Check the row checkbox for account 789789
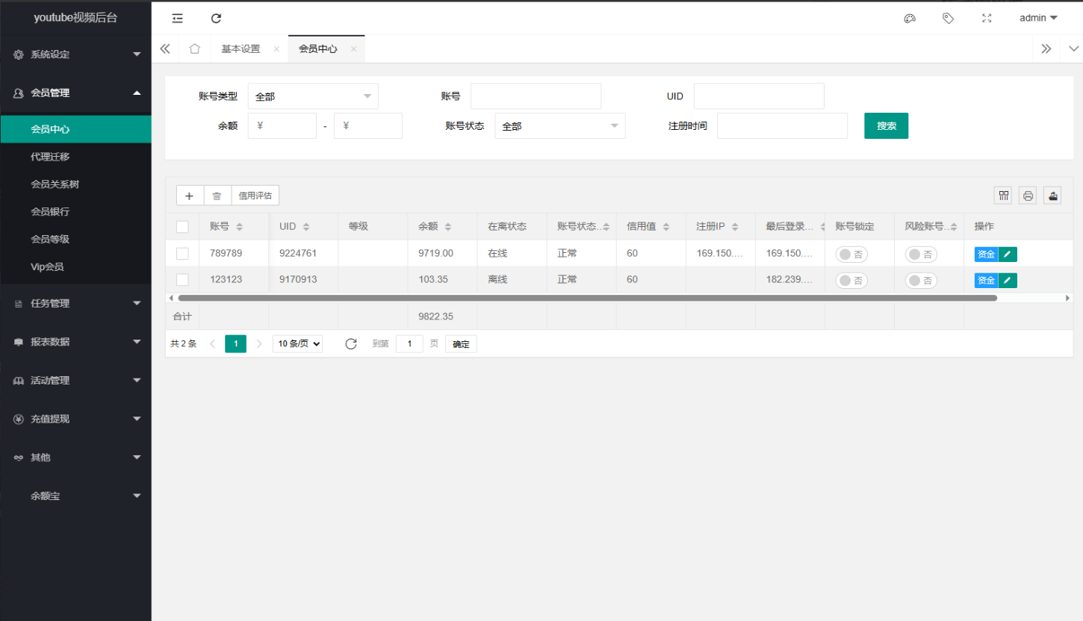This screenshot has height=621, width=1083. (182, 254)
